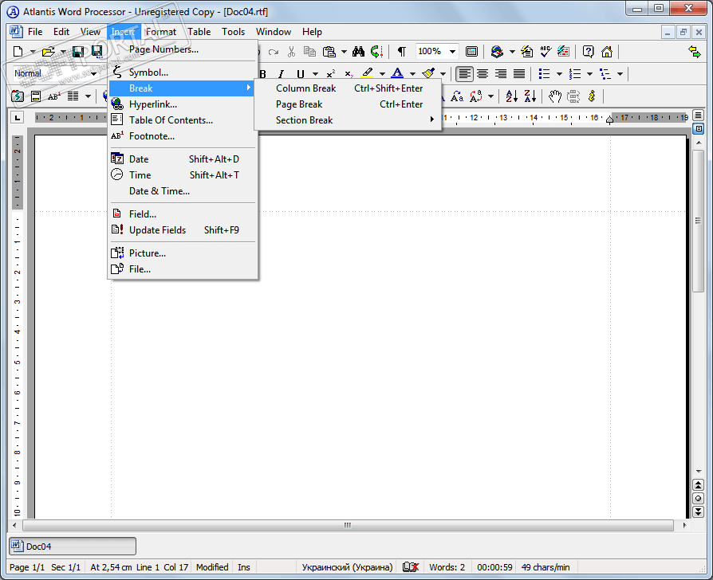Expand the font color dropdown arrow
Viewport: 713px width, 580px height.
click(x=412, y=74)
